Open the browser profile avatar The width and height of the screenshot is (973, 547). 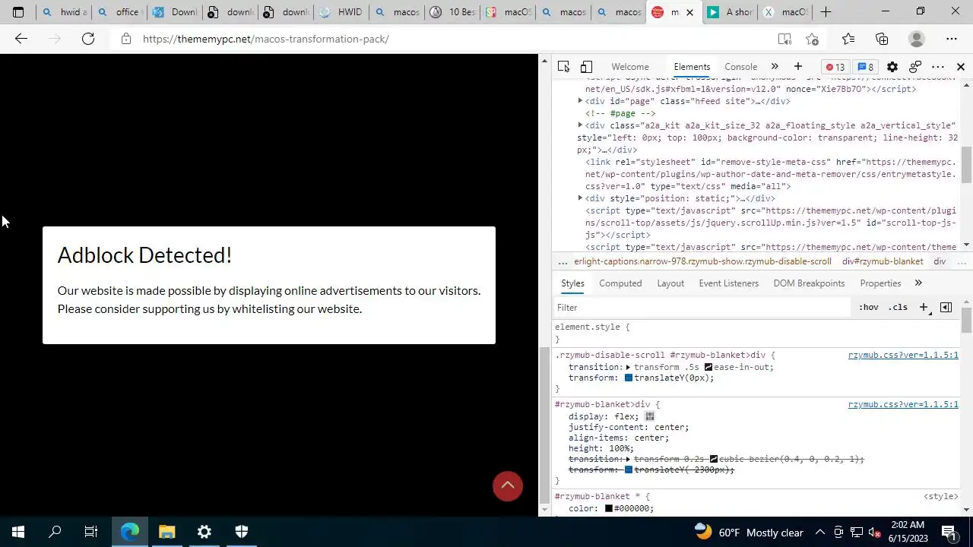click(x=917, y=39)
